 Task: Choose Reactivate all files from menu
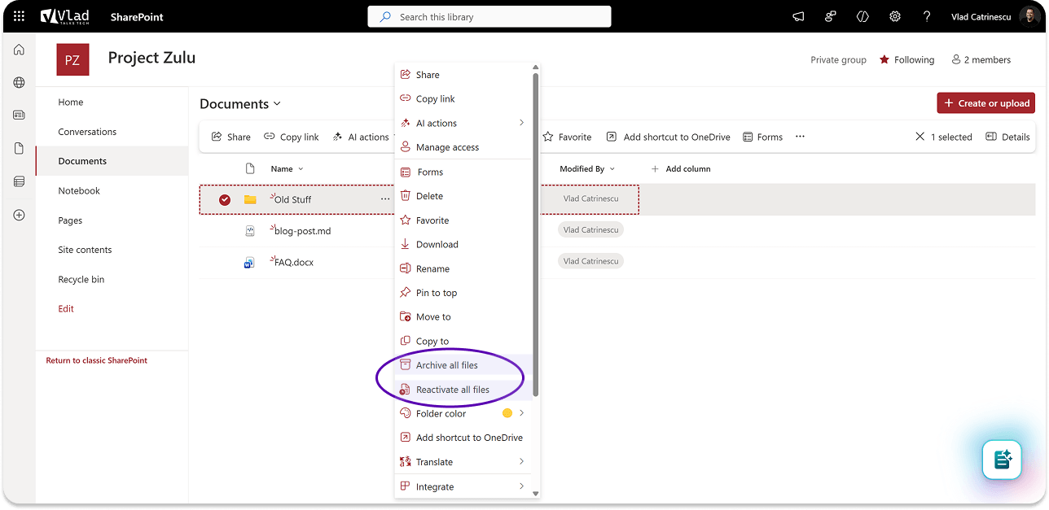[452, 390]
